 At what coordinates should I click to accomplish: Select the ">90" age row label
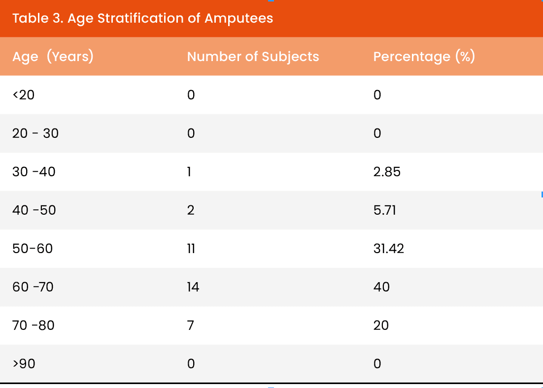(24, 364)
